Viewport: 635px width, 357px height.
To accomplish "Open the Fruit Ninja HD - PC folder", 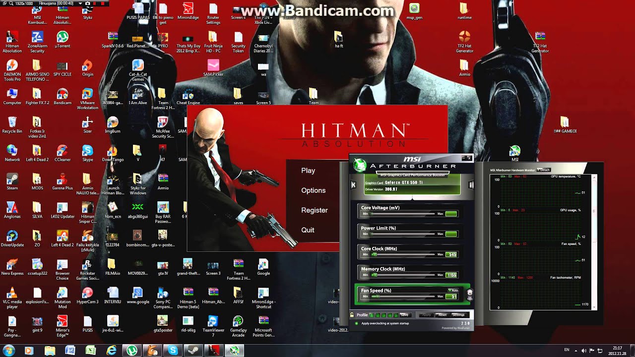I will (x=213, y=42).
